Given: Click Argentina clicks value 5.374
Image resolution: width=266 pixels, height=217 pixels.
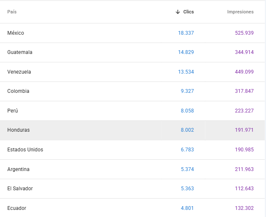Looking at the screenshot, I should point(187,169).
